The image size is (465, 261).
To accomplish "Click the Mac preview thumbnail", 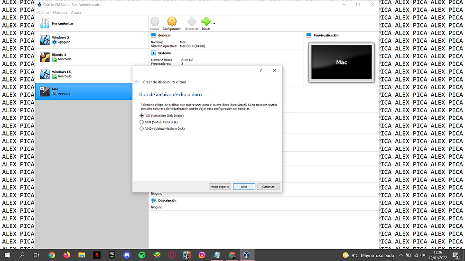I will click(341, 62).
